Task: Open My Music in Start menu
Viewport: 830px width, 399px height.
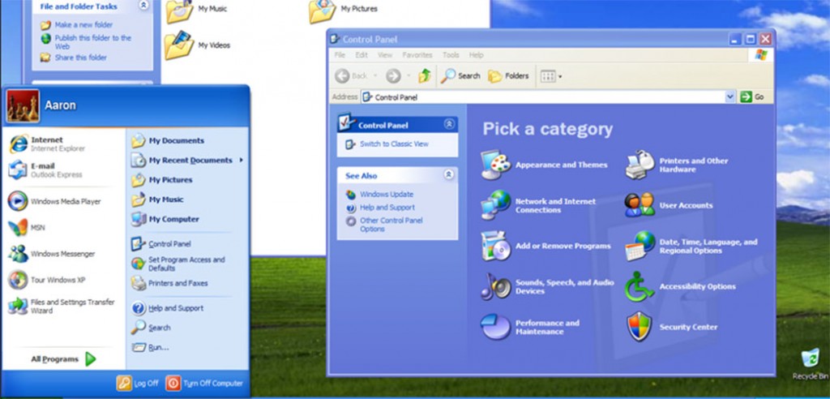Action: point(157,199)
